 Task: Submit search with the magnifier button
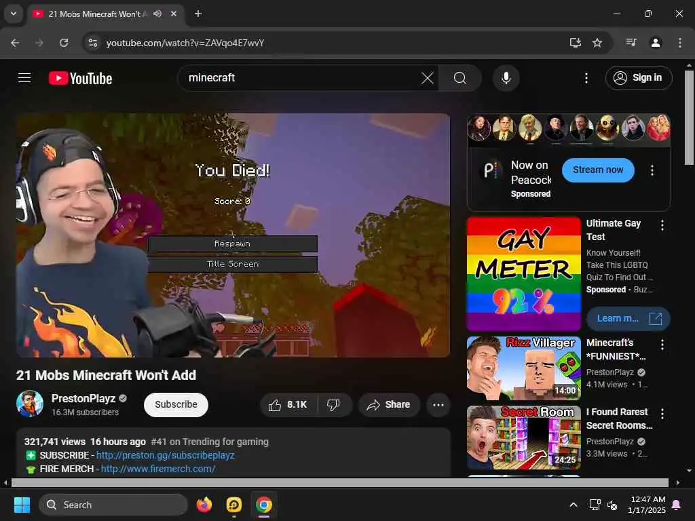(459, 79)
